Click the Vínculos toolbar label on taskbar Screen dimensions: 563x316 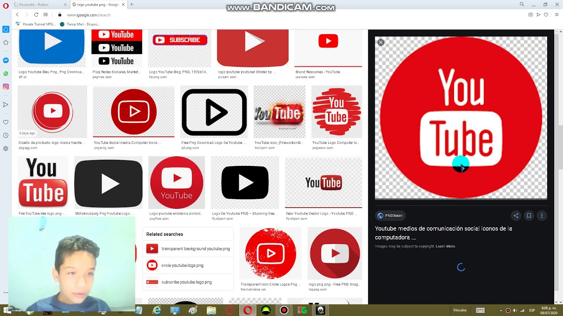[460, 310]
